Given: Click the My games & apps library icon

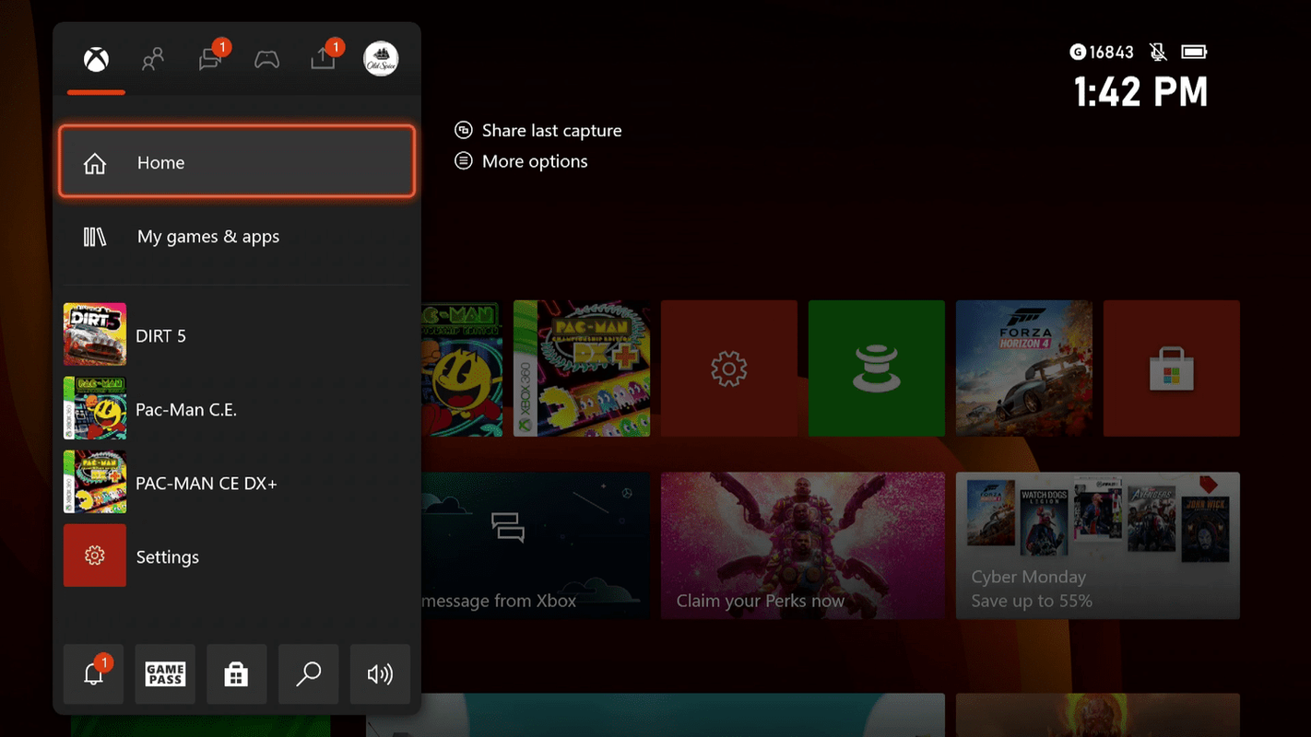Looking at the screenshot, I should [x=95, y=237].
